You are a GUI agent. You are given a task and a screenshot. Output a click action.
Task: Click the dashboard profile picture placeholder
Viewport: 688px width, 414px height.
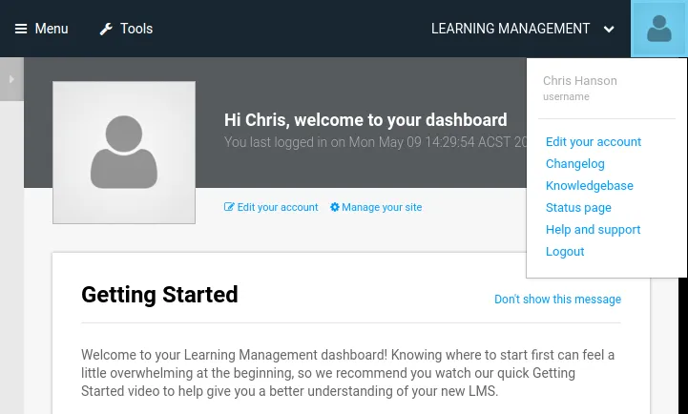click(x=124, y=153)
